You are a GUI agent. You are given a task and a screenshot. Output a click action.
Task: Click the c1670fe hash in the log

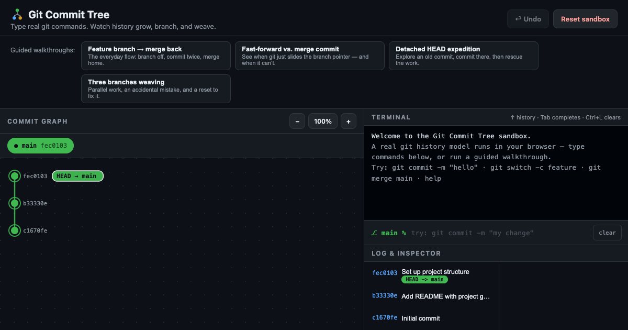385,317
